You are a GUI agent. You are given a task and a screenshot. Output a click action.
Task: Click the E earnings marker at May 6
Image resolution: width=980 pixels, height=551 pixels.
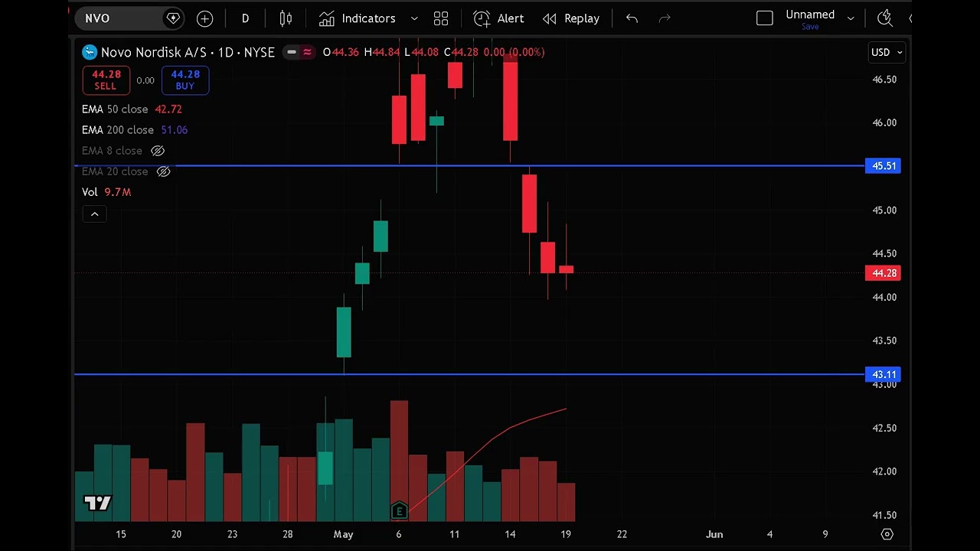coord(398,510)
